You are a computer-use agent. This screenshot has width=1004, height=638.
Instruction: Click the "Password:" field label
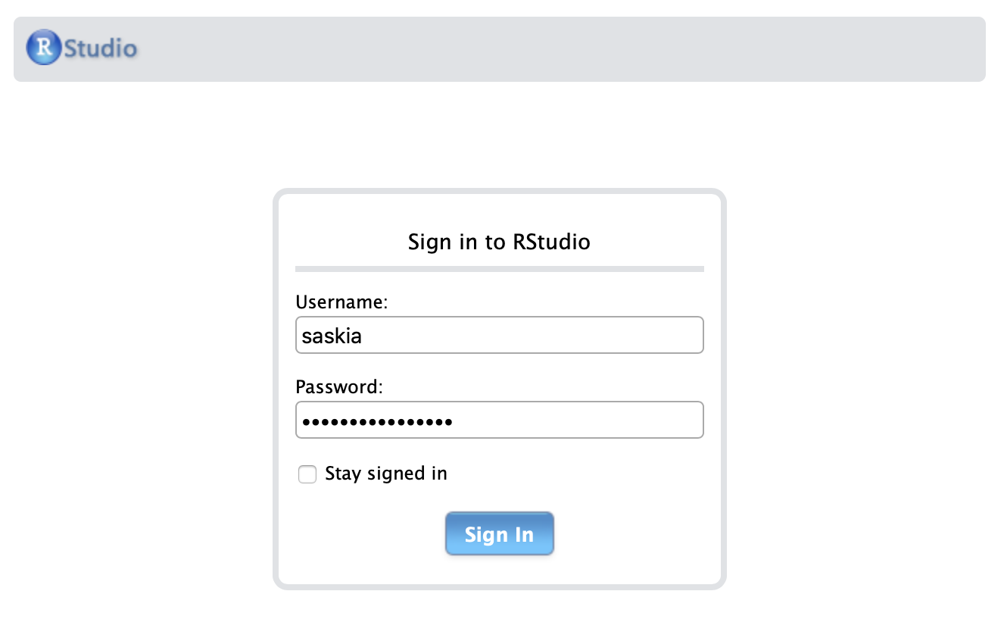coord(340,386)
